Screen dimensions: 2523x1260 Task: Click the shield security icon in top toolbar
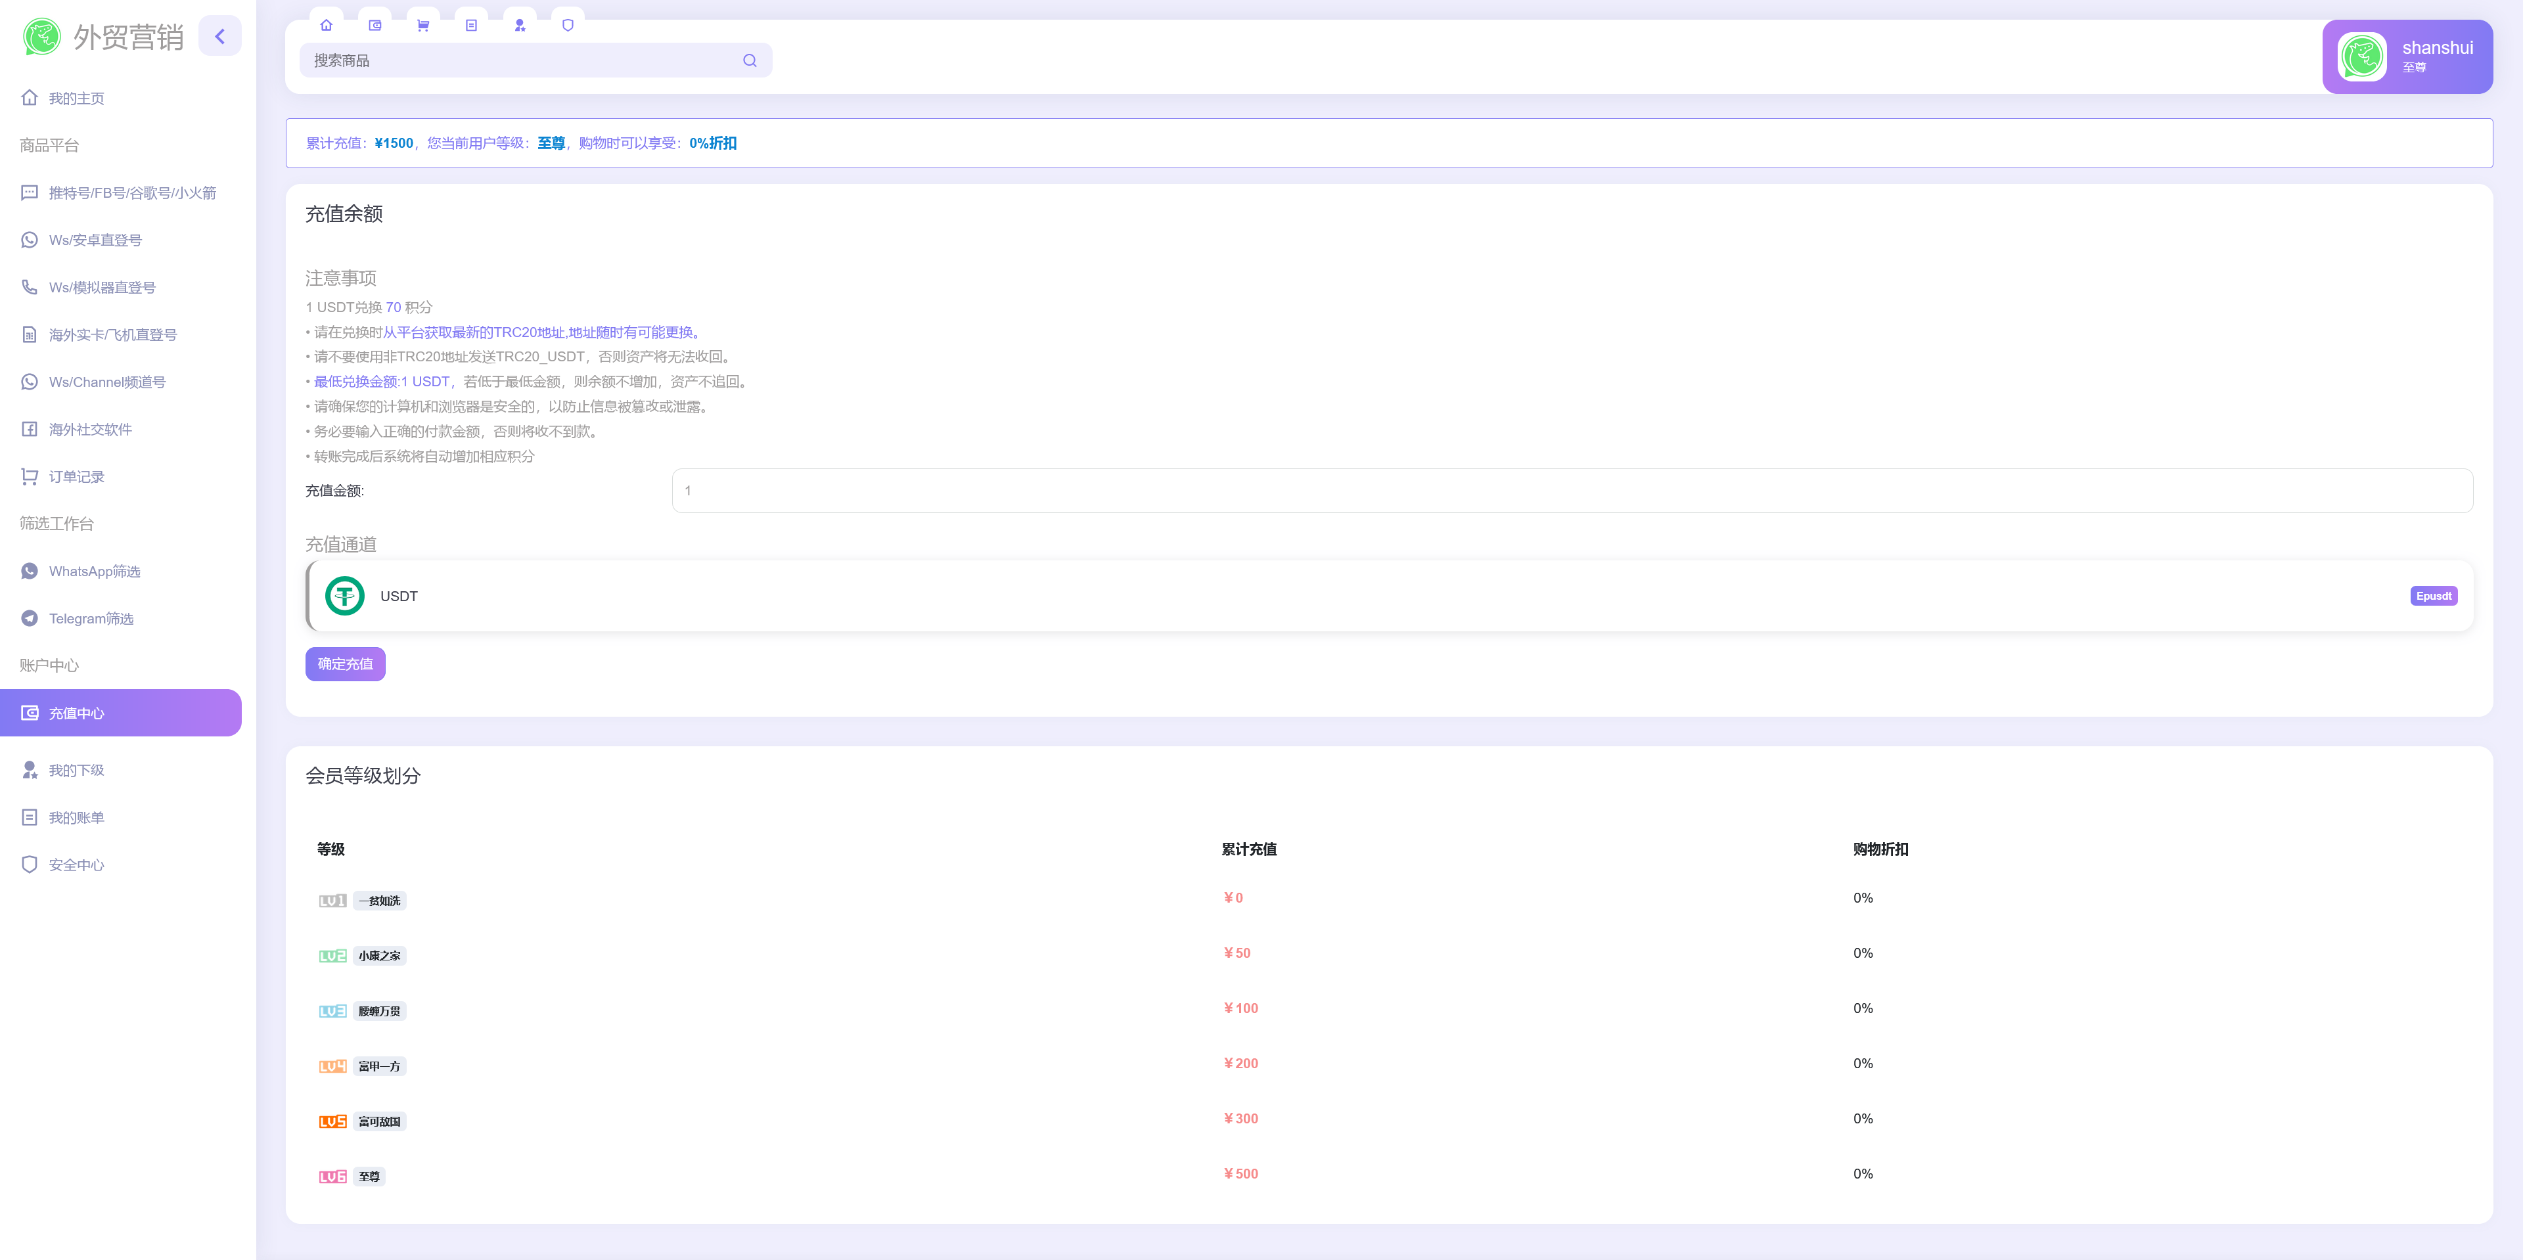tap(568, 26)
